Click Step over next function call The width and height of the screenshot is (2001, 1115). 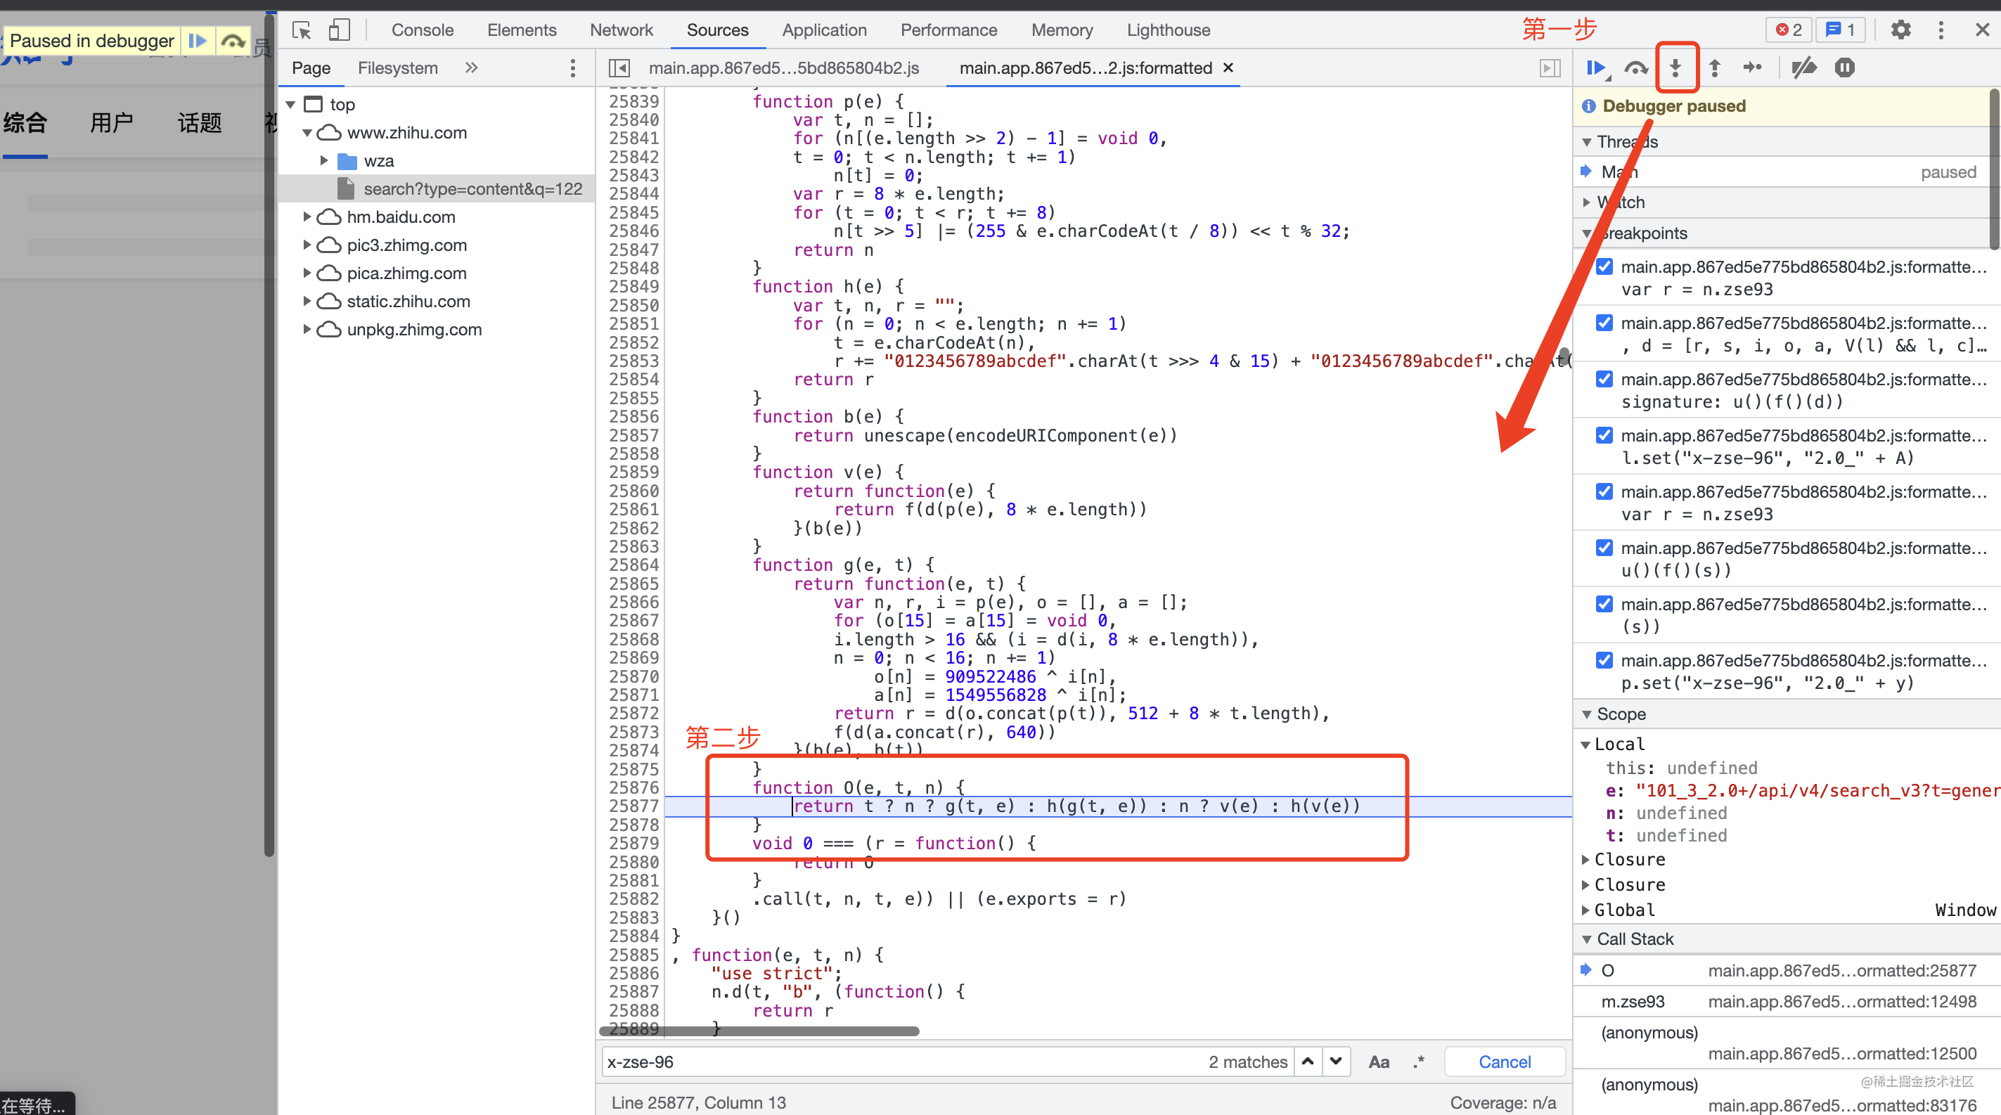pyautogui.click(x=1636, y=68)
